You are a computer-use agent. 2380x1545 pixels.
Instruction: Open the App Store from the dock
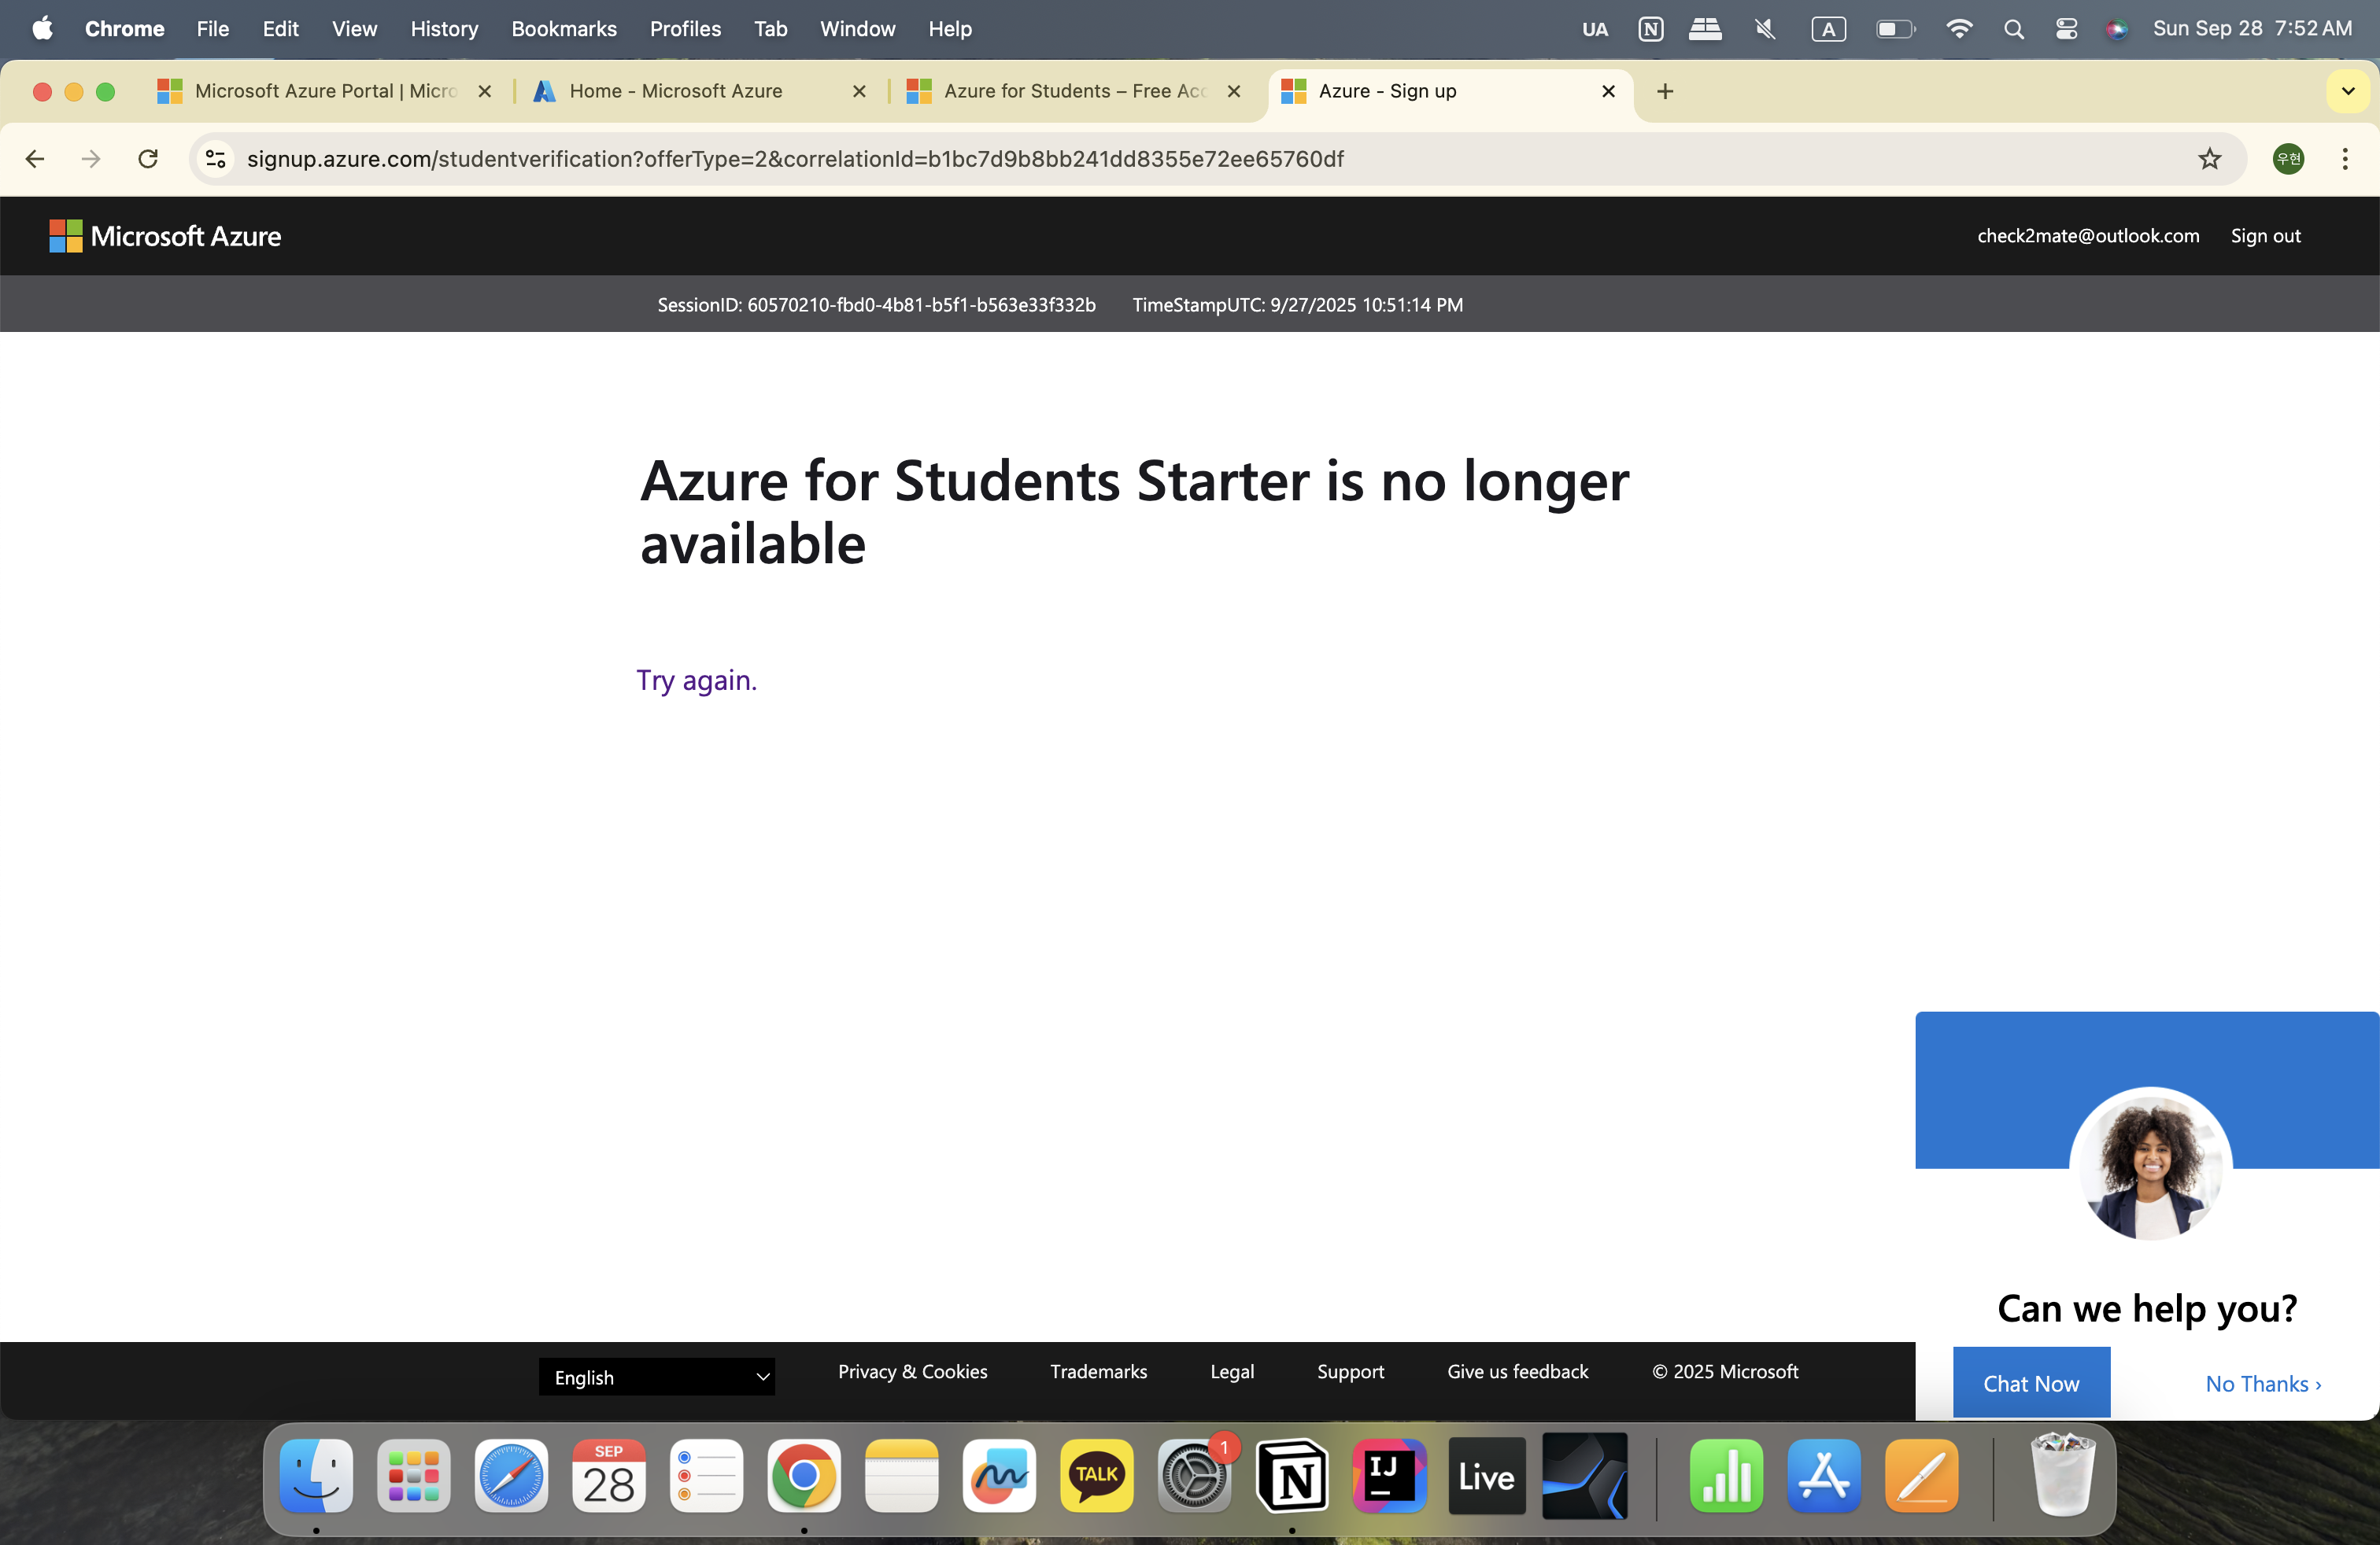[x=1824, y=1476]
